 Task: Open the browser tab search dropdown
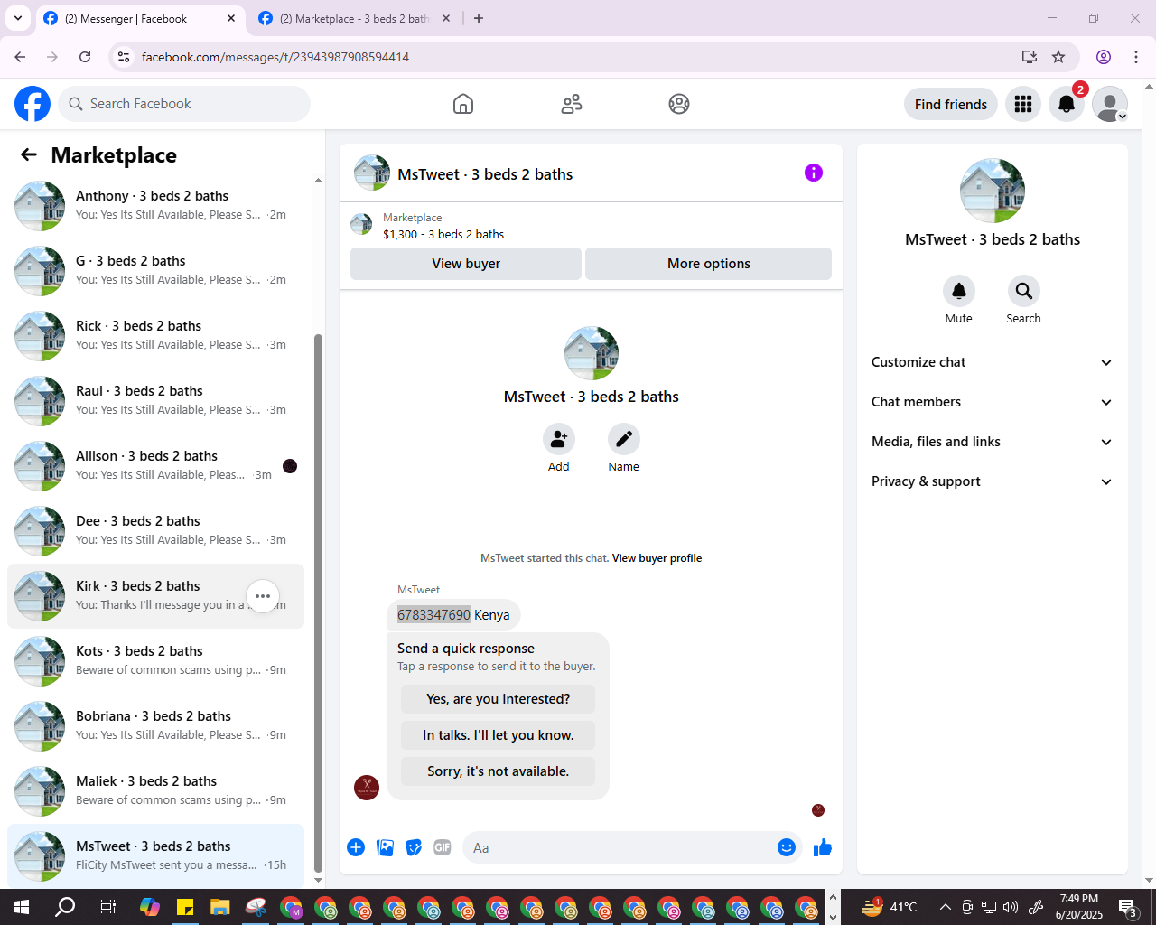(x=18, y=18)
